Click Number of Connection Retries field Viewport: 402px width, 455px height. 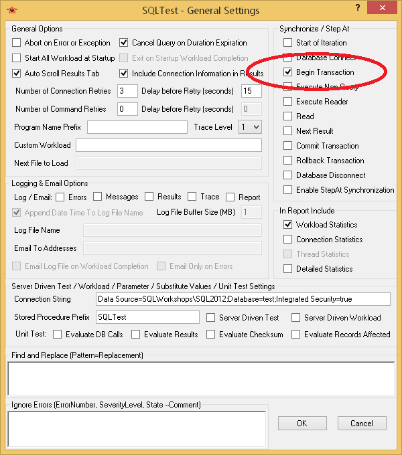127,91
